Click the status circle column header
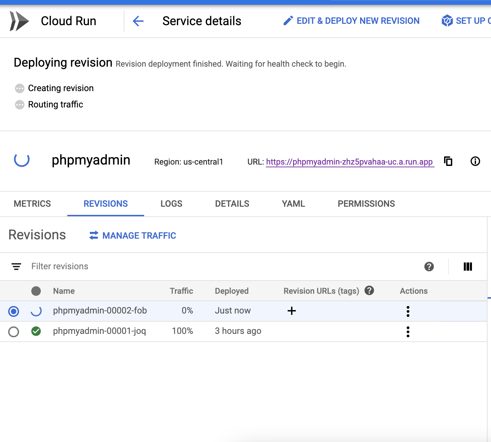 pos(36,291)
